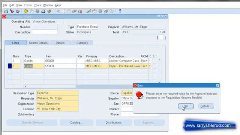Click the Outside Services button
Image resolution: width=240 pixels, height=135 pixels.
pyautogui.click(x=32, y=123)
